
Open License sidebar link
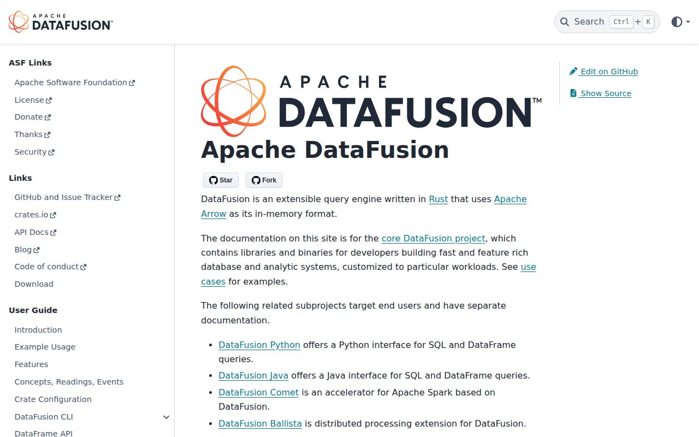pos(29,100)
